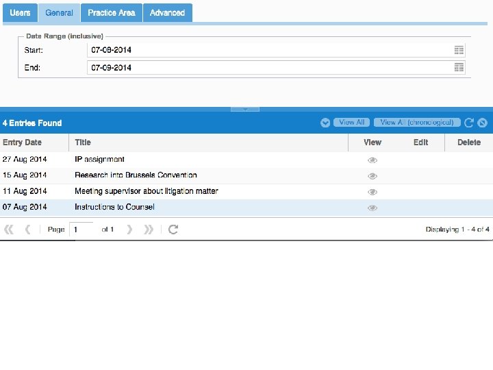
Task: Click the cancel circle icon in header
Action: point(482,123)
